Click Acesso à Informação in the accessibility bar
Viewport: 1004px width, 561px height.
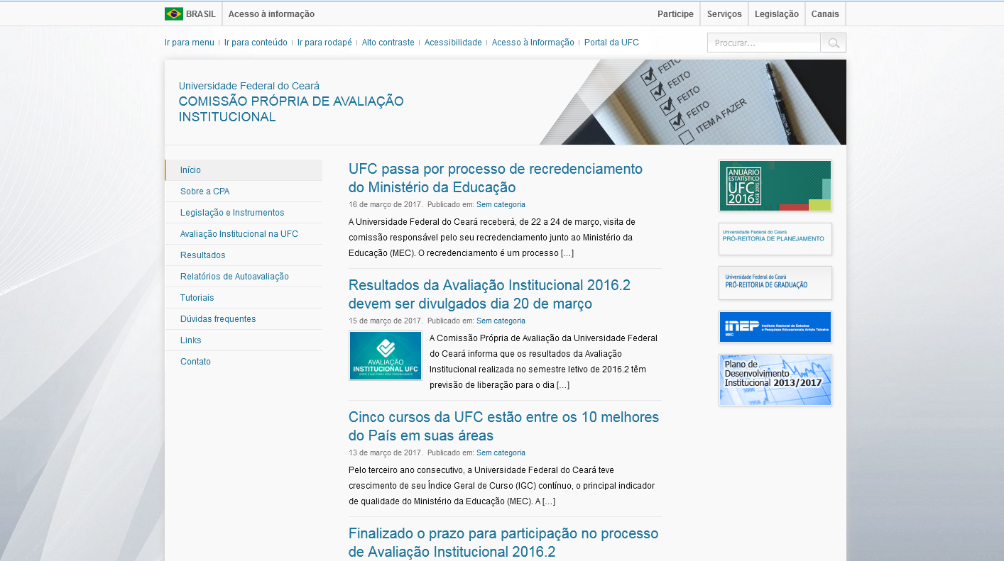(x=533, y=43)
